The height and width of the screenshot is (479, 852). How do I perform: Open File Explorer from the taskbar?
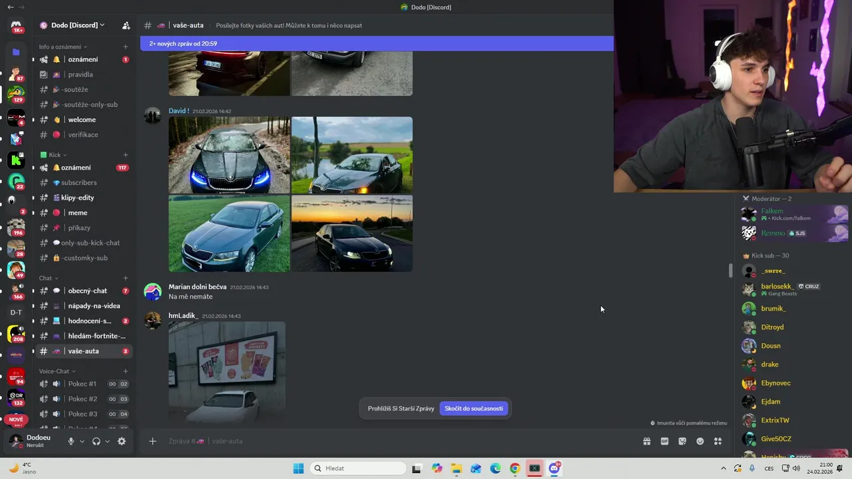point(457,468)
